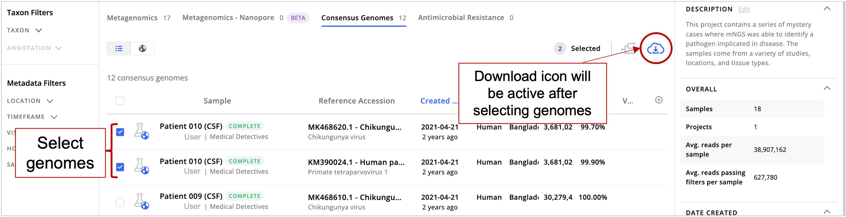Viewport: 846px width, 217px height.
Task: Click the add column plus icon
Action: (x=659, y=100)
